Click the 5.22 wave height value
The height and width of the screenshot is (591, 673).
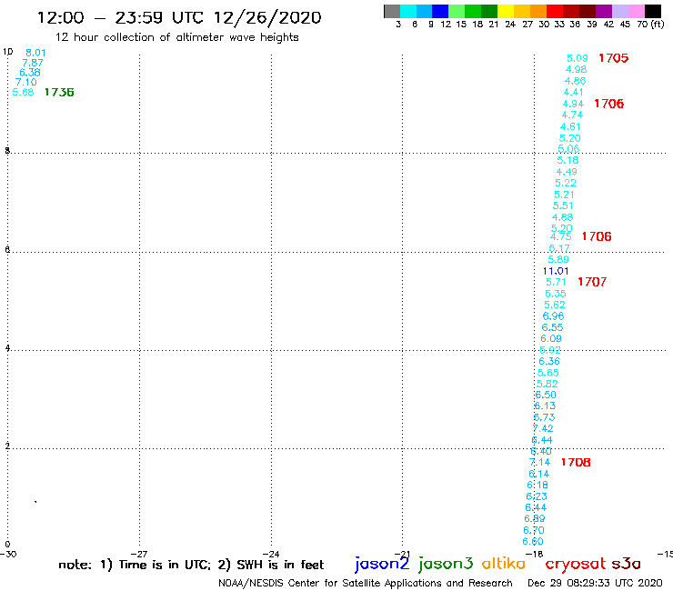click(566, 183)
